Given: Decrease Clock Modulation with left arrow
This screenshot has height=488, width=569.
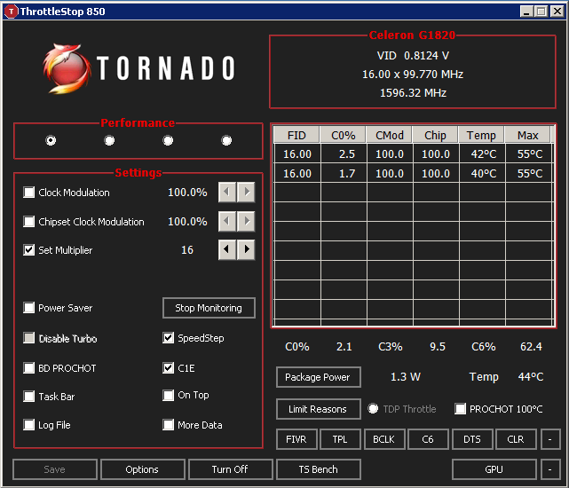Looking at the screenshot, I should pyautogui.click(x=227, y=192).
